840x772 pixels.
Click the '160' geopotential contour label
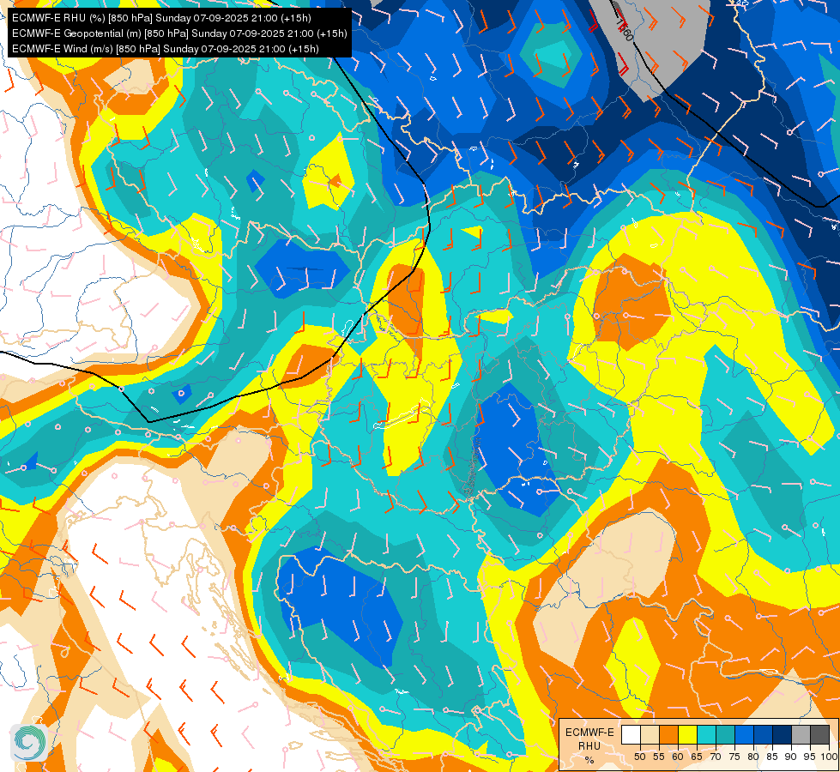pos(625,31)
